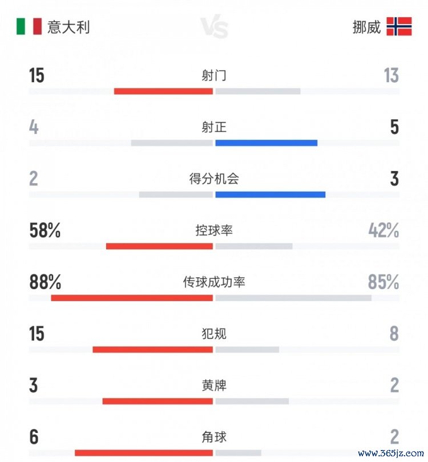Select the 挪威 team name
The height and width of the screenshot is (462, 428).
tap(366, 27)
